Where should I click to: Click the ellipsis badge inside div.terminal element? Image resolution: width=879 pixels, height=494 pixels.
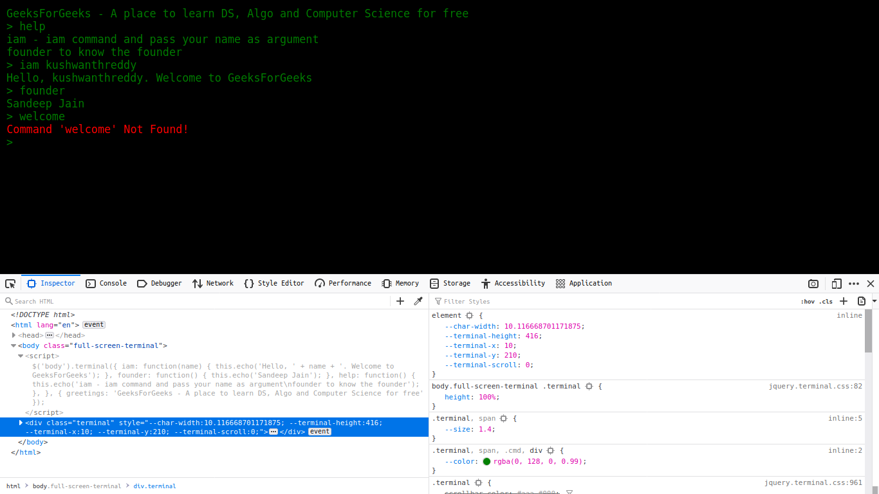[273, 432]
